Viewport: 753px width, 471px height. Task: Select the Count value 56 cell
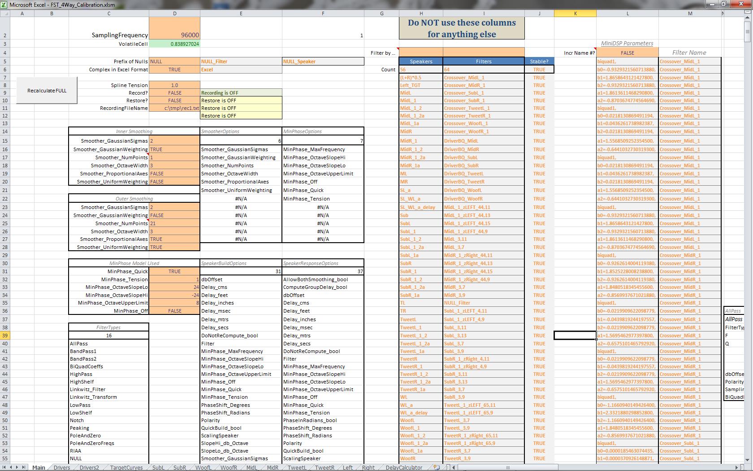pos(421,70)
